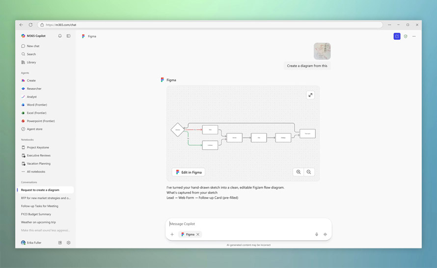
Task: Click the M365 Copilot logo
Action: pyautogui.click(x=23, y=36)
